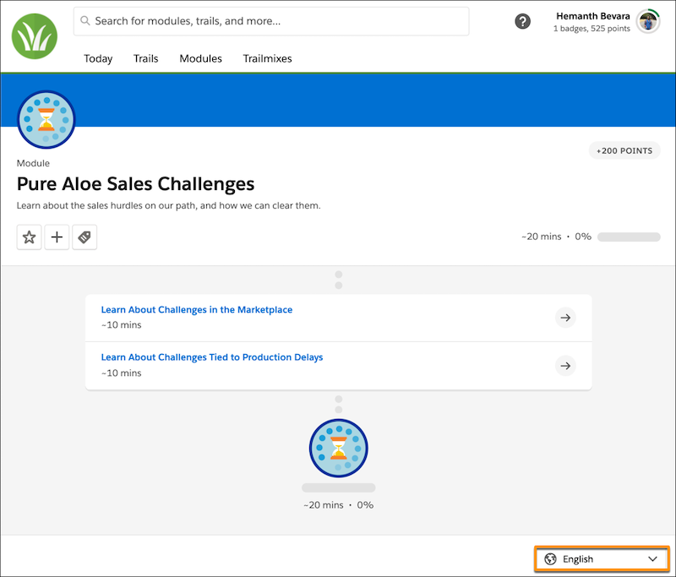This screenshot has width=676, height=577.
Task: Click the ~20 mins 0% text under bottom badge
Action: [339, 505]
